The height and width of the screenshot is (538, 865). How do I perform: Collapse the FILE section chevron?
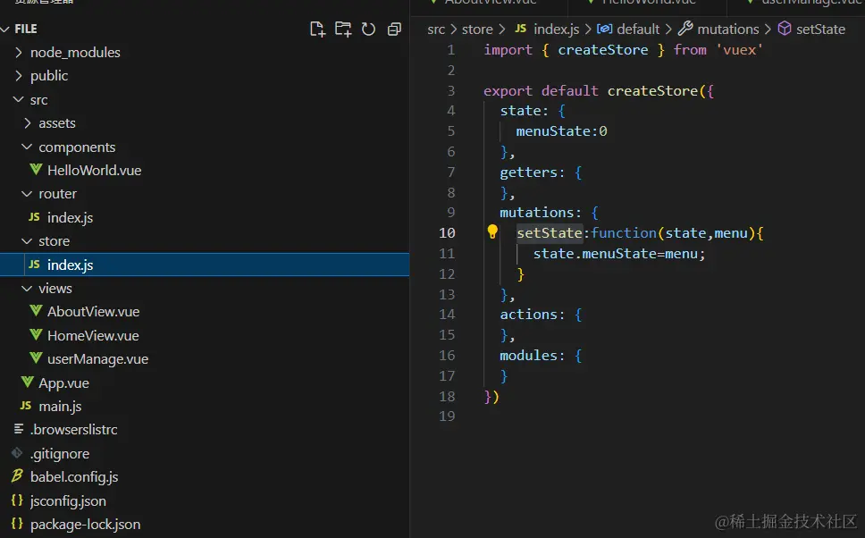5,29
